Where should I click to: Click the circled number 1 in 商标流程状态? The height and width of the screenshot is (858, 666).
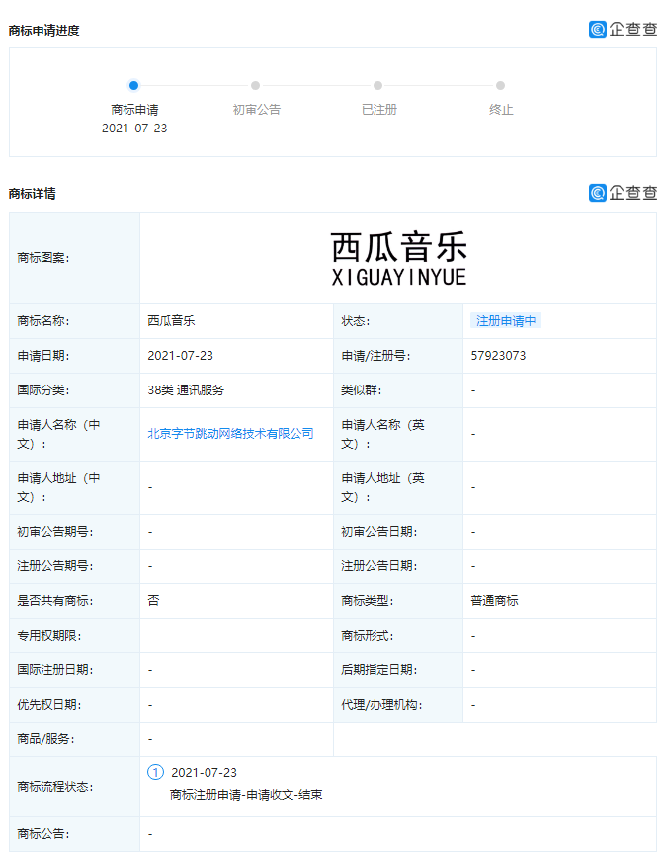[155, 772]
